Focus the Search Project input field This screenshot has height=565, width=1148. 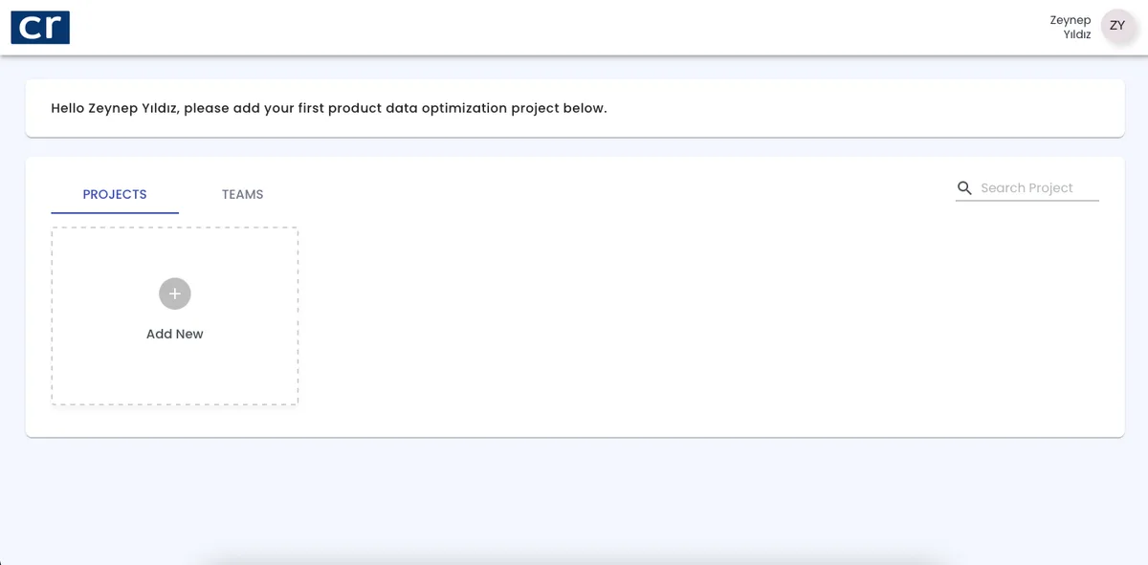[1039, 188]
